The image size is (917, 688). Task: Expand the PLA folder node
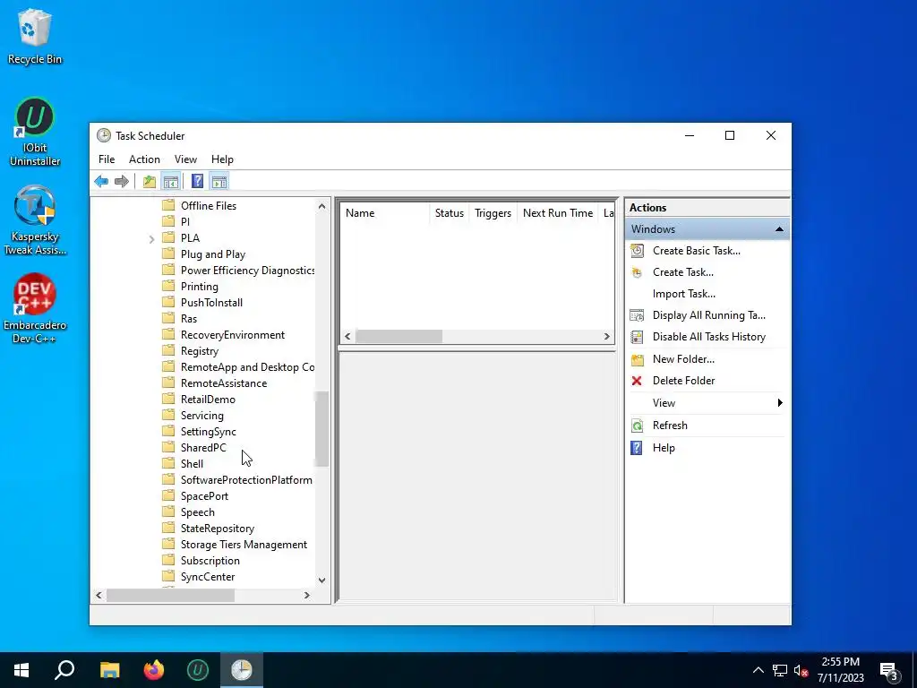click(151, 238)
